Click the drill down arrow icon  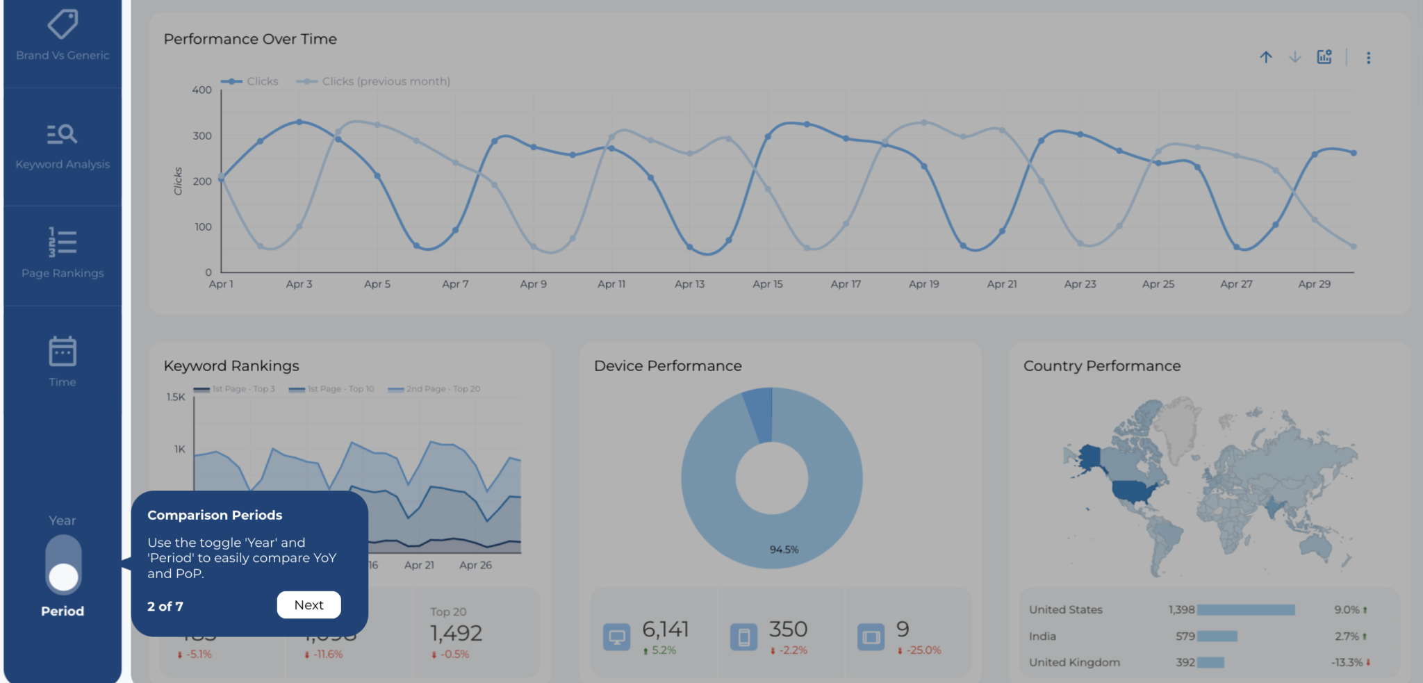(x=1295, y=58)
